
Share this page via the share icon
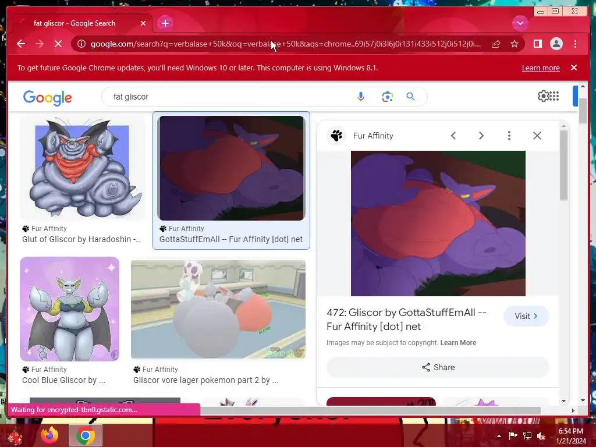pos(496,44)
